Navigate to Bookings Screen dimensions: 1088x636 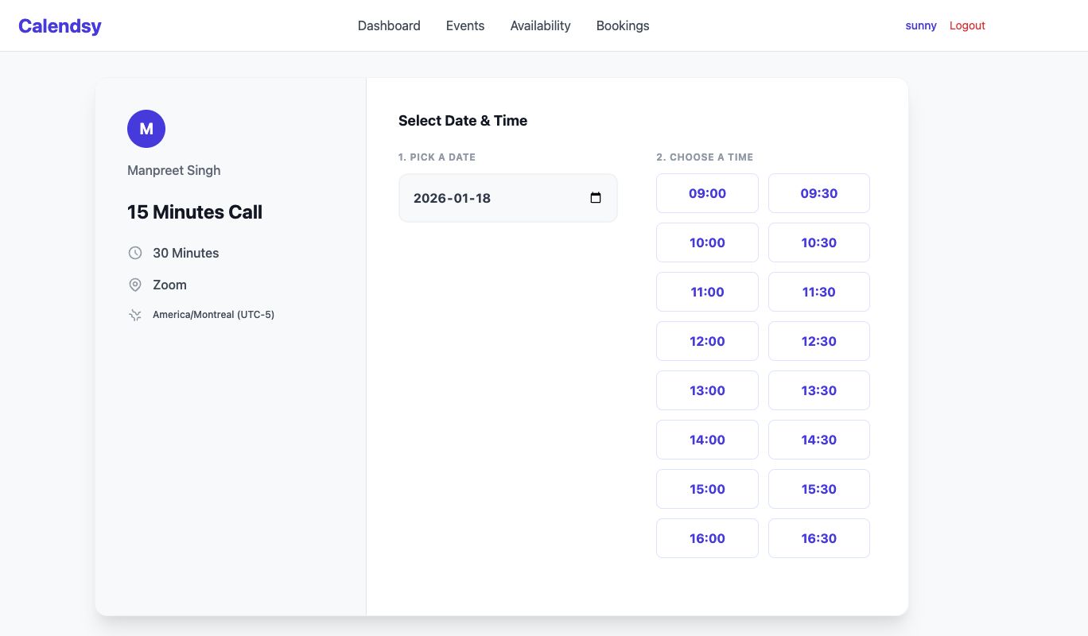(623, 25)
